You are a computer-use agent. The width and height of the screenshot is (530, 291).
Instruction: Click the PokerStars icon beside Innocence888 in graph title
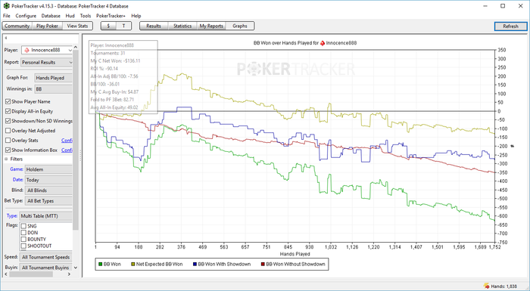point(323,43)
